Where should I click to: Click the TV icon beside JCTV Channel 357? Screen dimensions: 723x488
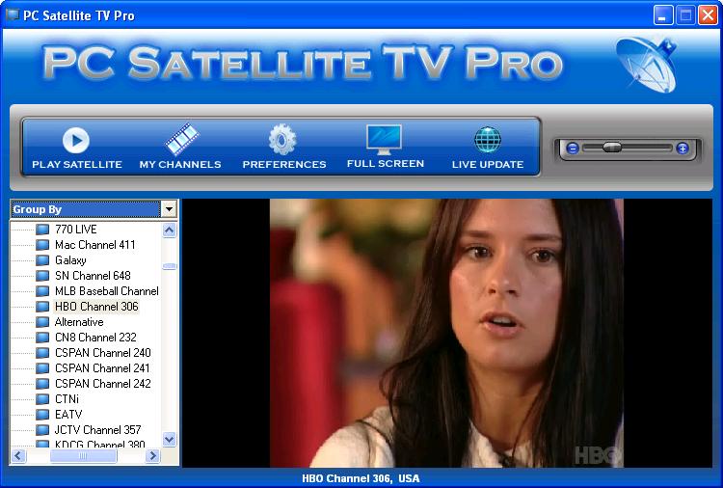click(x=42, y=430)
